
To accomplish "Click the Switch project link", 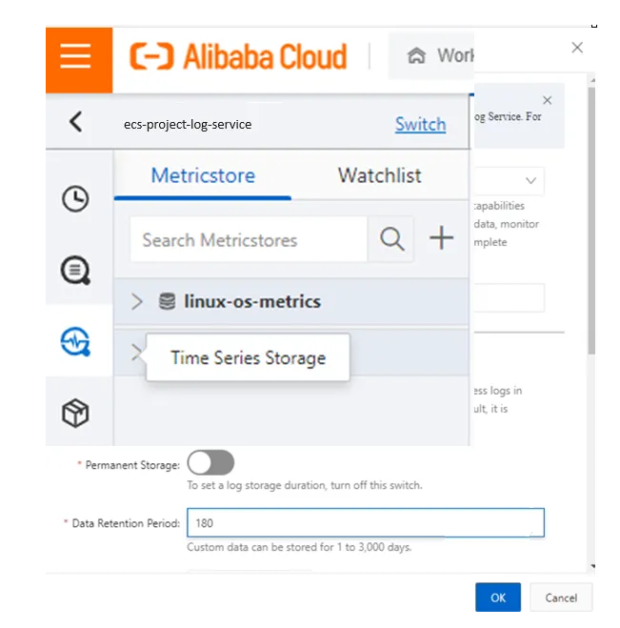I will coord(420,124).
